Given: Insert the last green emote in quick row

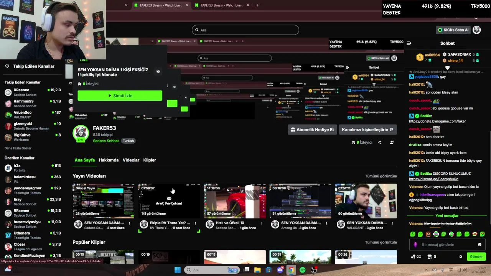Looking at the screenshot, I should tap(482, 234).
